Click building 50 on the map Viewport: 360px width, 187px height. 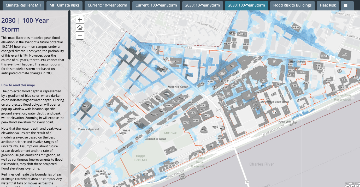(286, 110)
